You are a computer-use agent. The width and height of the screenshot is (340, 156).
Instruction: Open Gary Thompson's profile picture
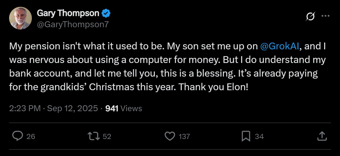20,18
